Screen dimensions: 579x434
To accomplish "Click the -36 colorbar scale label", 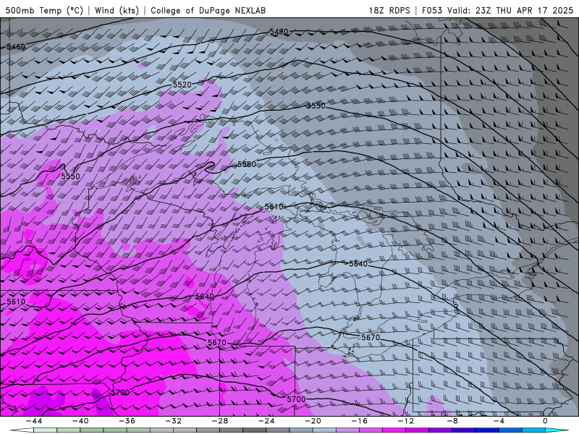I will tap(127, 421).
